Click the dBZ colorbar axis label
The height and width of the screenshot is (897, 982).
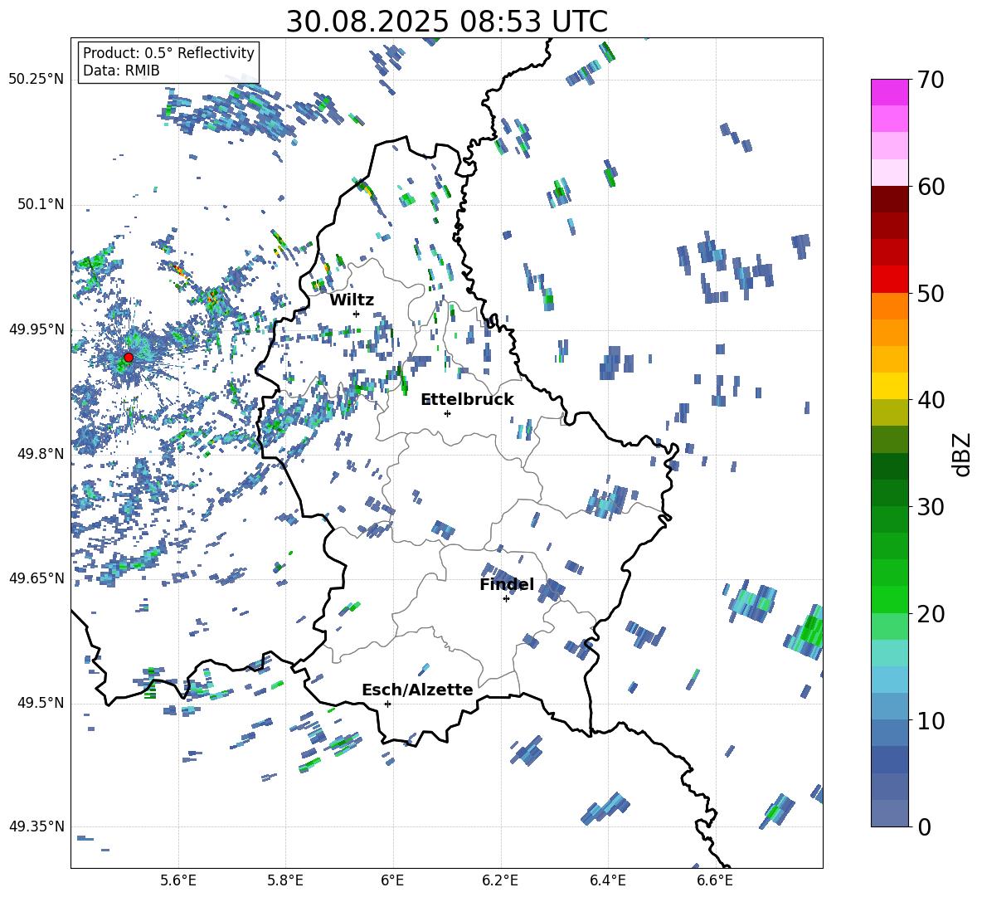[x=961, y=454]
